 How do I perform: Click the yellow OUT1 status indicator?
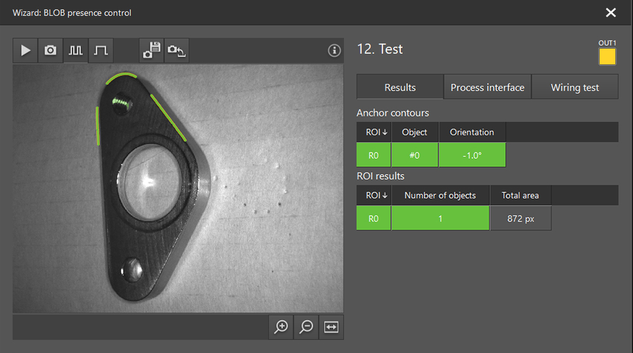point(607,57)
